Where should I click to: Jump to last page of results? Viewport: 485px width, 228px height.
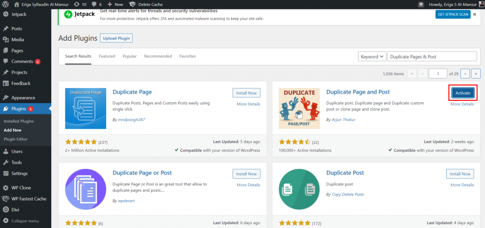(476, 73)
